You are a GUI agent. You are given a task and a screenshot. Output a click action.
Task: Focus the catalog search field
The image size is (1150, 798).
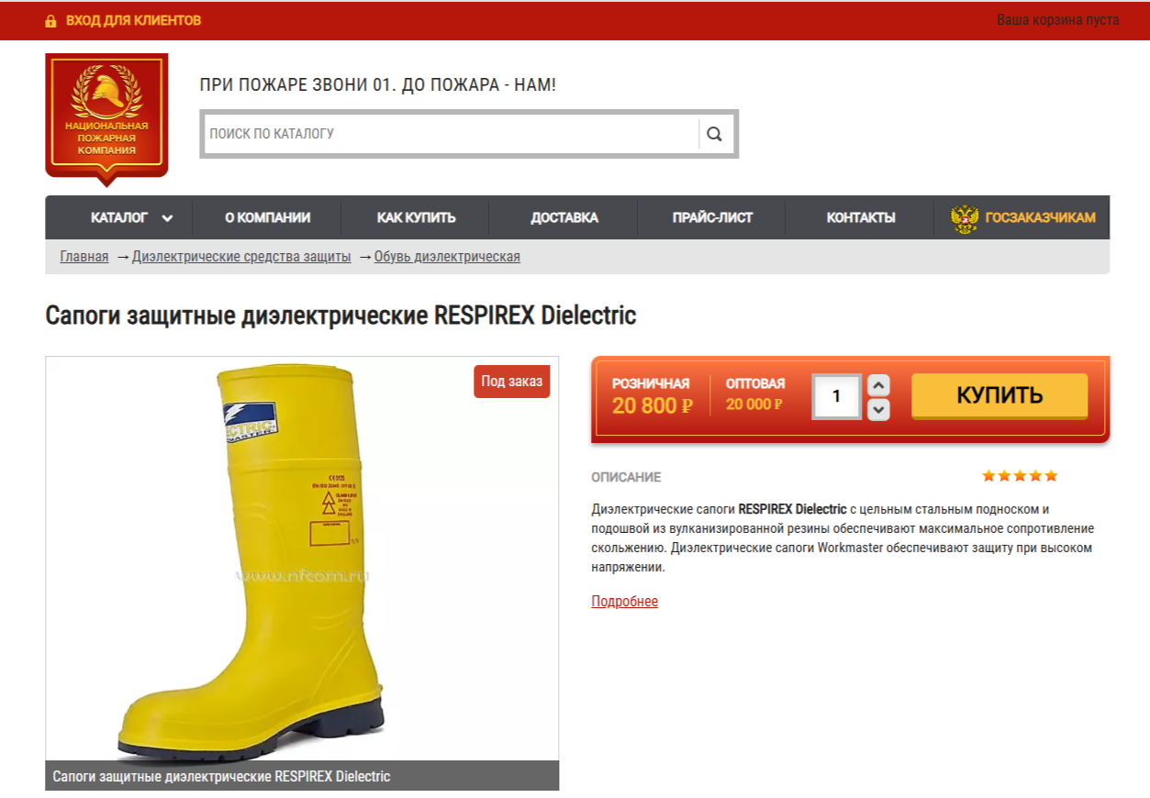pyautogui.click(x=450, y=134)
